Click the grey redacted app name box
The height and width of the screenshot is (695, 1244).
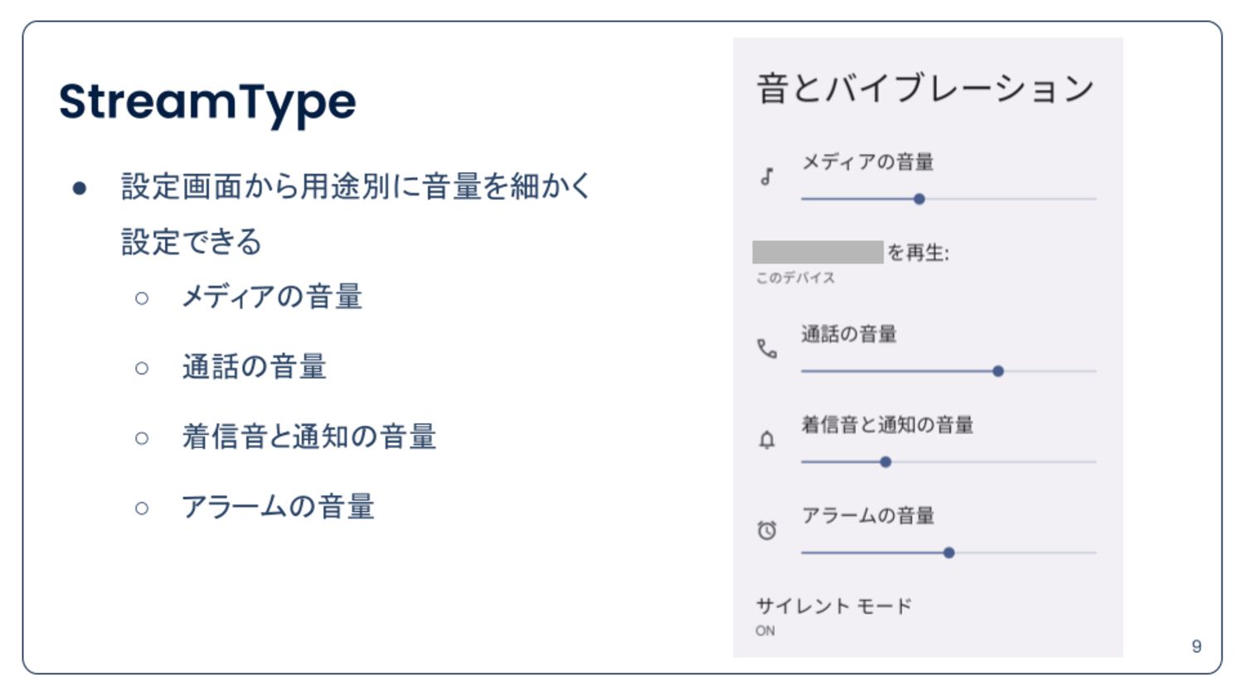click(818, 252)
